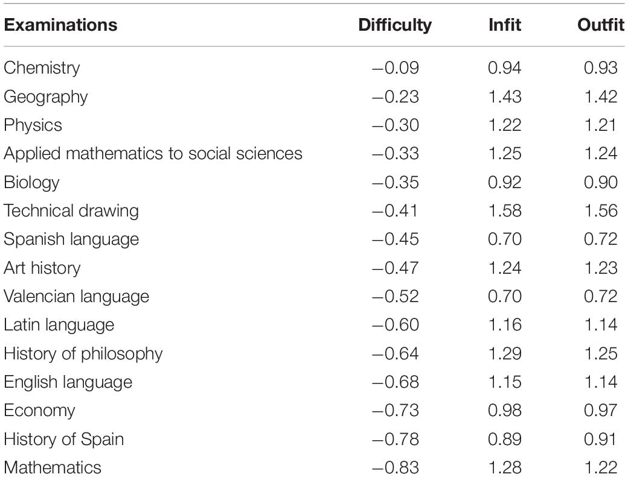The image size is (628, 477).
Task: Click the Difficulty column header
Action: tap(395, 25)
